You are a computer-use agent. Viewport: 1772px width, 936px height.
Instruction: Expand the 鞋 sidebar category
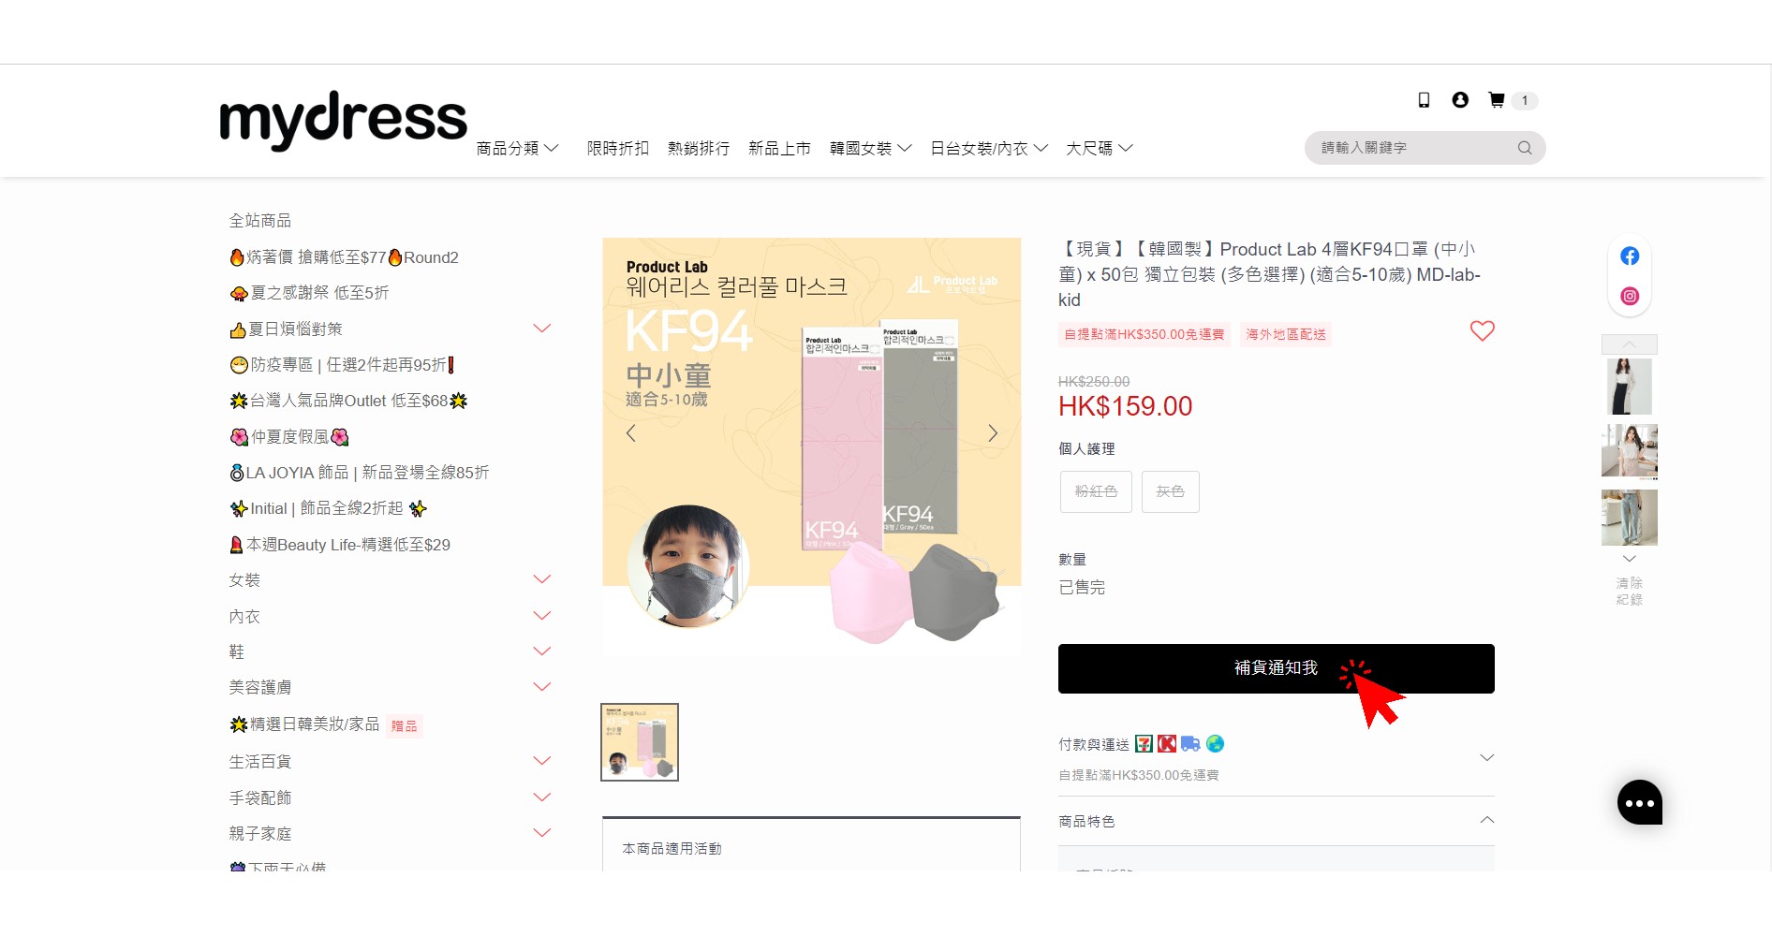541,651
